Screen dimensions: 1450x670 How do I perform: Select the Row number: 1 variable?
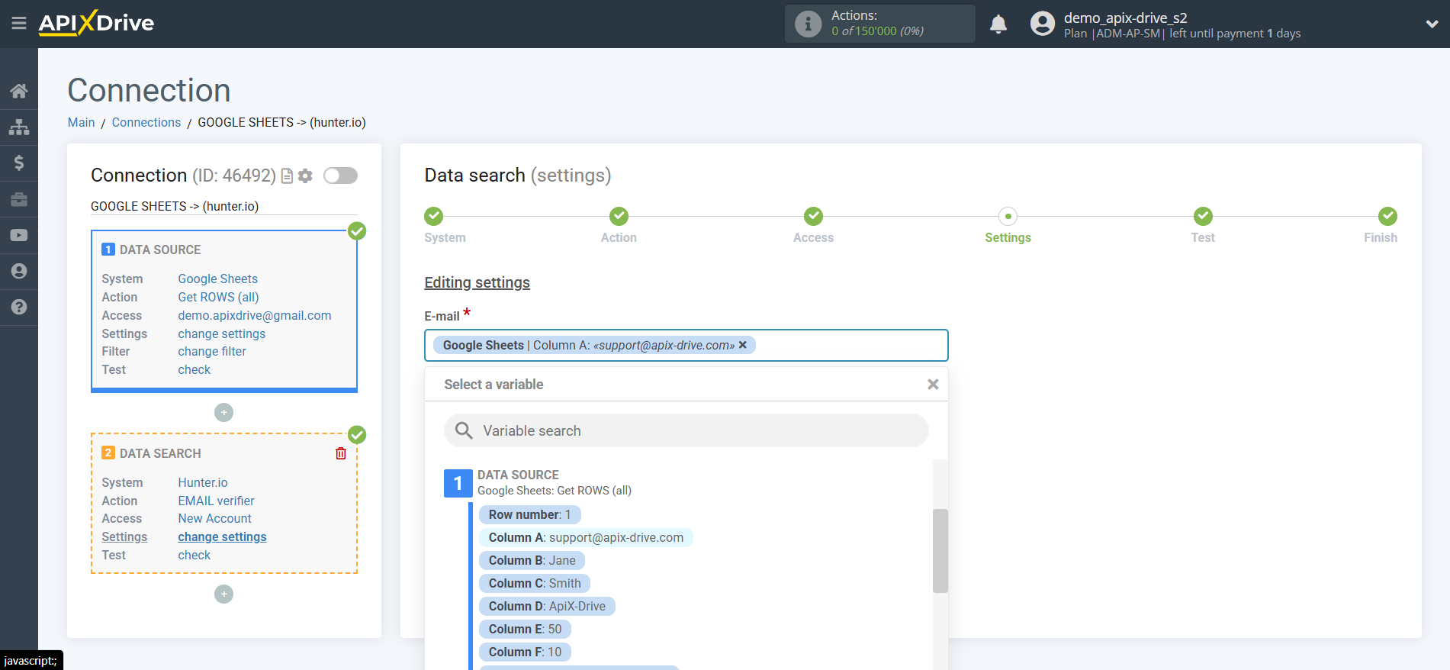coord(529,515)
